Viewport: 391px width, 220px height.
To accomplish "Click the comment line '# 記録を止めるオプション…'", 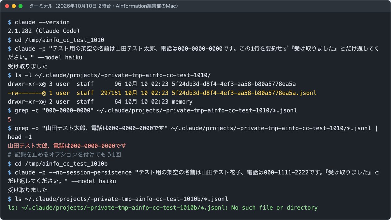I will [65, 154].
